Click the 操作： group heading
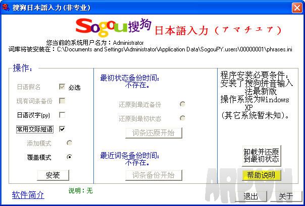Image resolution: width=305 pixels, height=206 pixels. [x=23, y=68]
